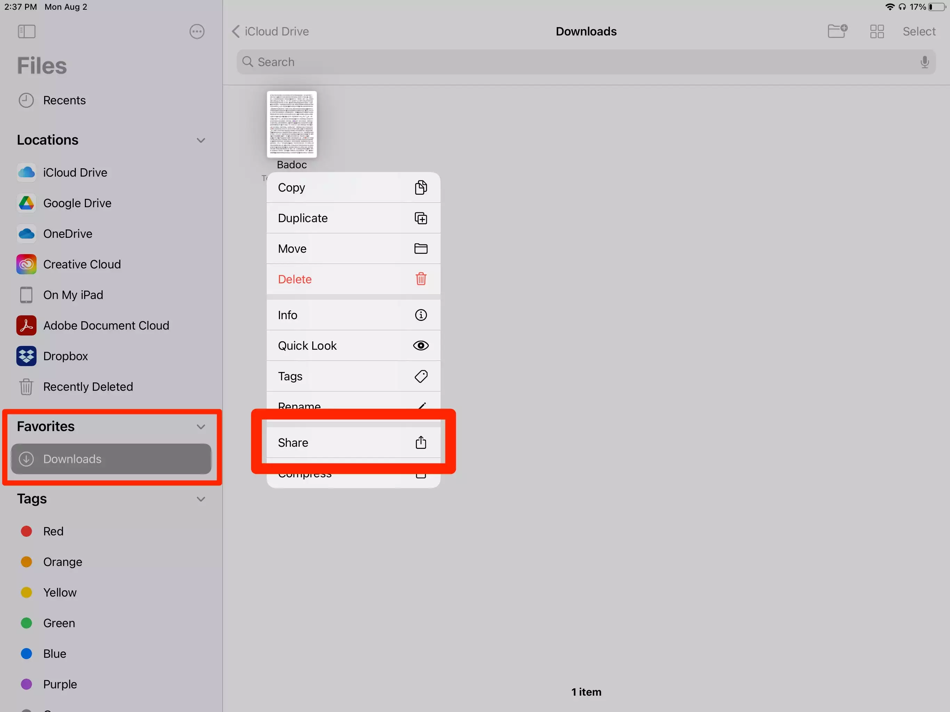Collapse the Tags section
The width and height of the screenshot is (950, 712).
point(201,499)
